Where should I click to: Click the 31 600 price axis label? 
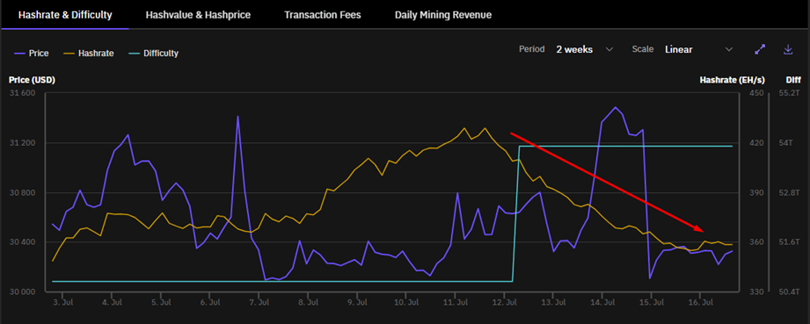tap(22, 93)
